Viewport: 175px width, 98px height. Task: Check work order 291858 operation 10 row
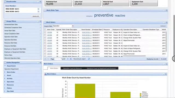click(45, 32)
